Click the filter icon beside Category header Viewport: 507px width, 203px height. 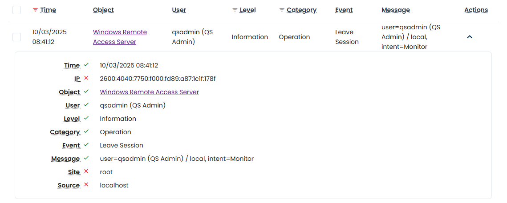(282, 10)
